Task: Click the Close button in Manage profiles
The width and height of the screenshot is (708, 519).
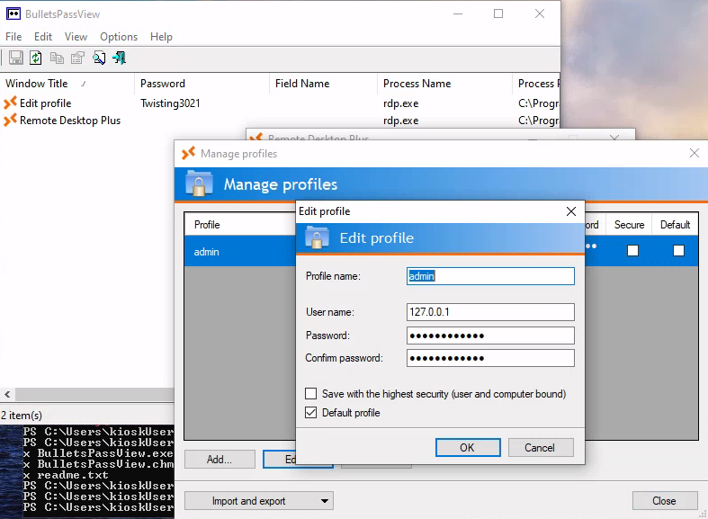Action: tap(665, 501)
